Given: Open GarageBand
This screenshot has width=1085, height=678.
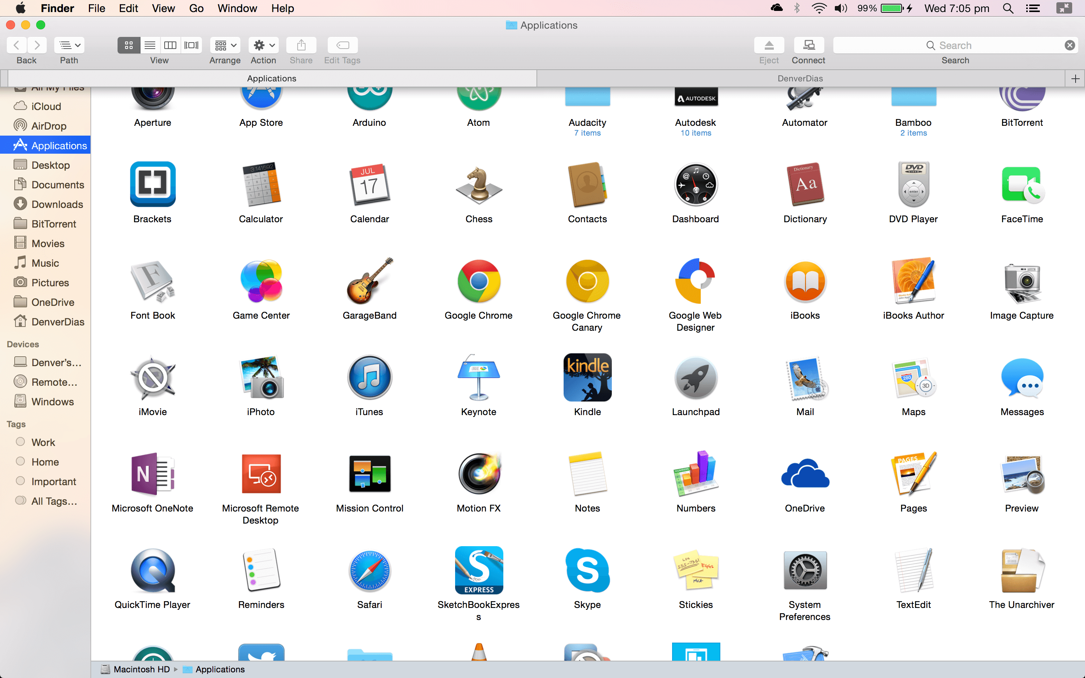Looking at the screenshot, I should coord(370,281).
